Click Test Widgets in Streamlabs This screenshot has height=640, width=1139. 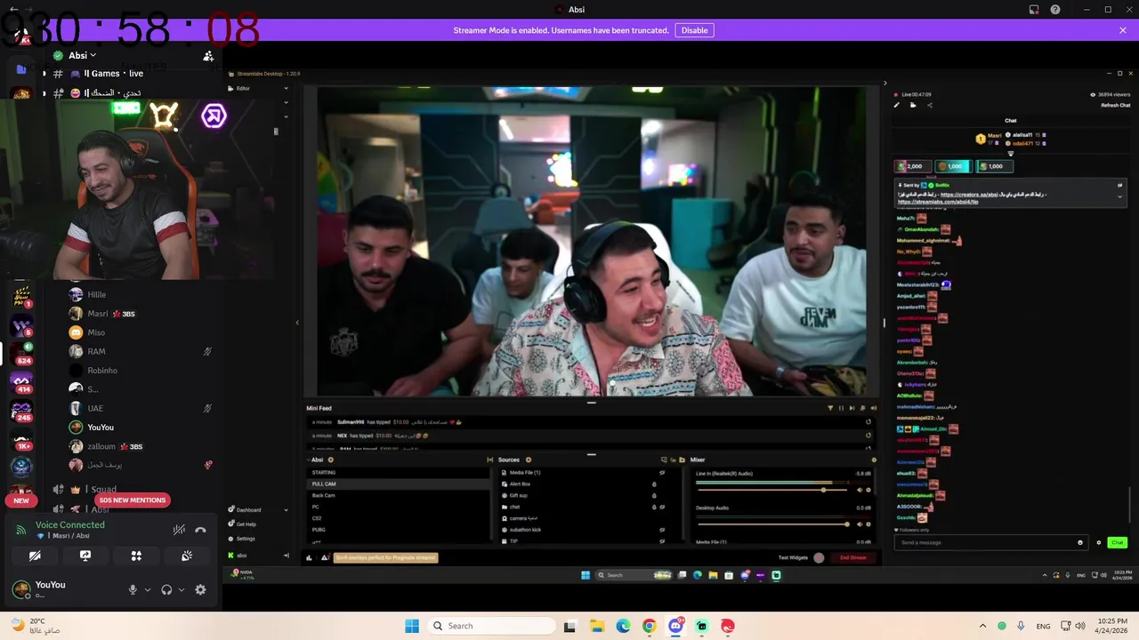pyautogui.click(x=793, y=557)
